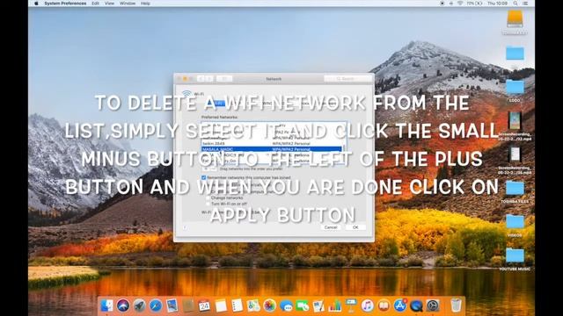Toggle Change networks checkbox
The height and width of the screenshot is (316, 563).
[x=208, y=197]
